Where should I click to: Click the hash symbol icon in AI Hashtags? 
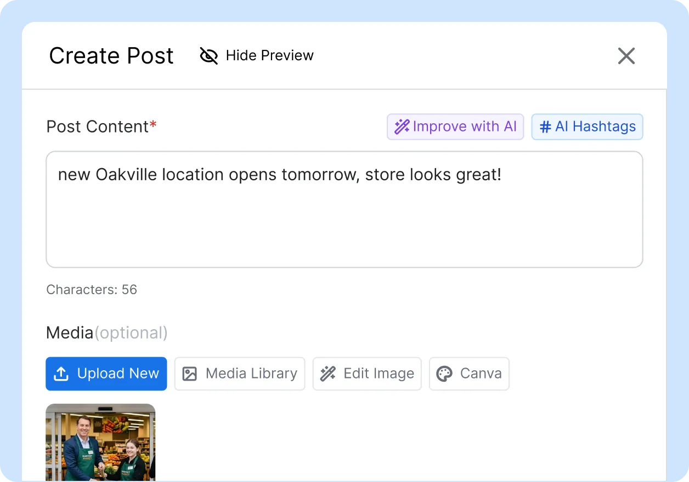pos(545,127)
